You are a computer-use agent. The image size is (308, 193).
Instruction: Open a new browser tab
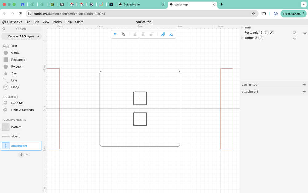[221, 4]
